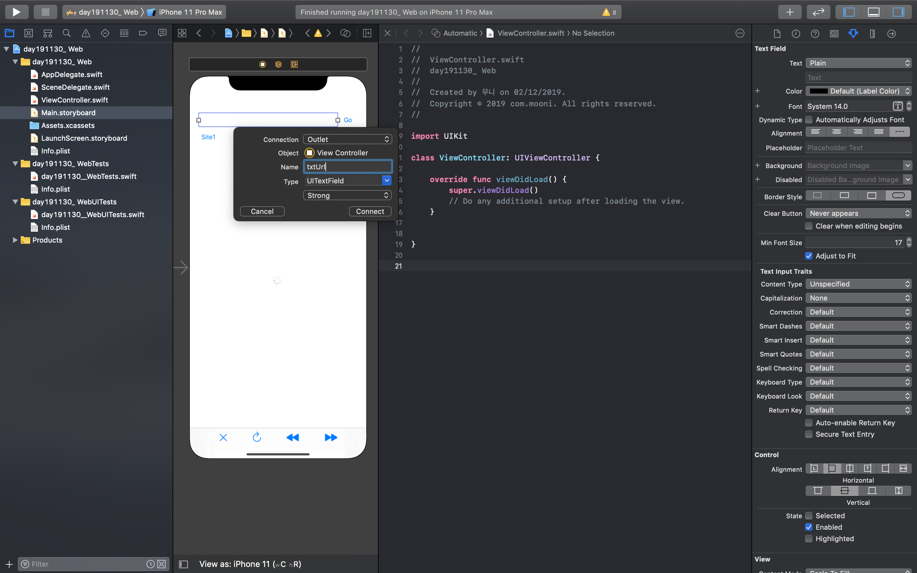Select ViewController.swift in project navigator

pos(74,100)
